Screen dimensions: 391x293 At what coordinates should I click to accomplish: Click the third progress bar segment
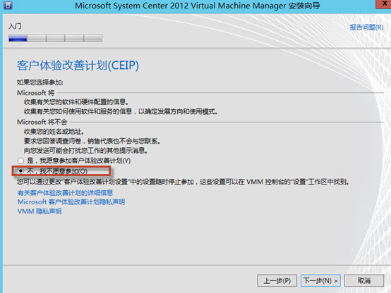55,38
